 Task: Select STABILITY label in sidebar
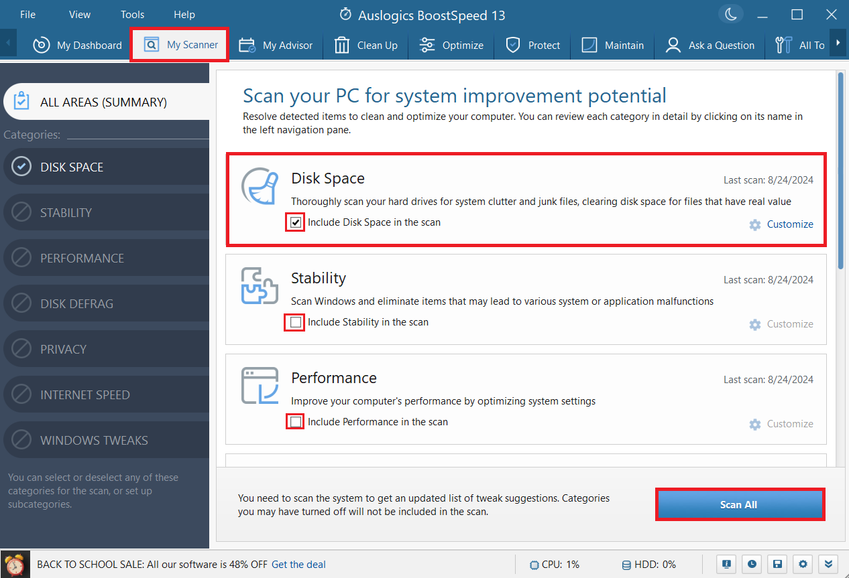point(66,212)
